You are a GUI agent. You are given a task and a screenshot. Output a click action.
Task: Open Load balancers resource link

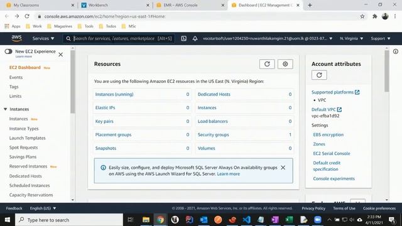[x=212, y=121]
